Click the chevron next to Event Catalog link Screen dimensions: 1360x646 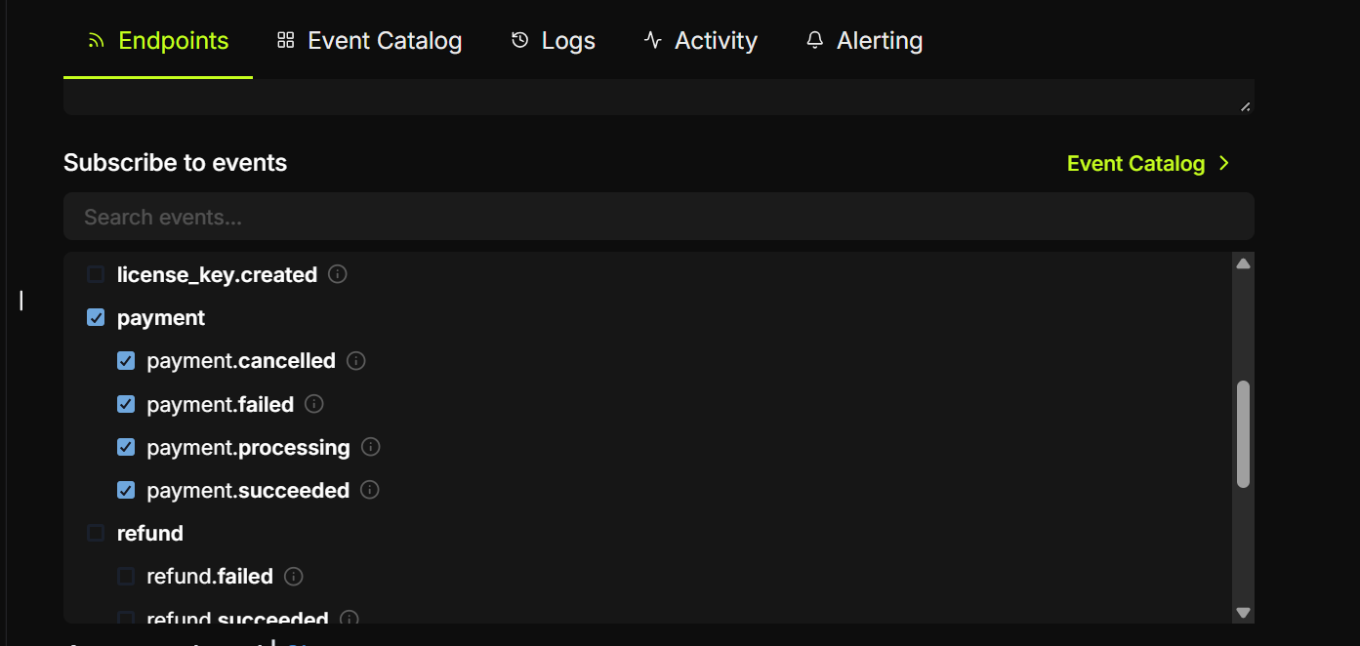coord(1224,164)
